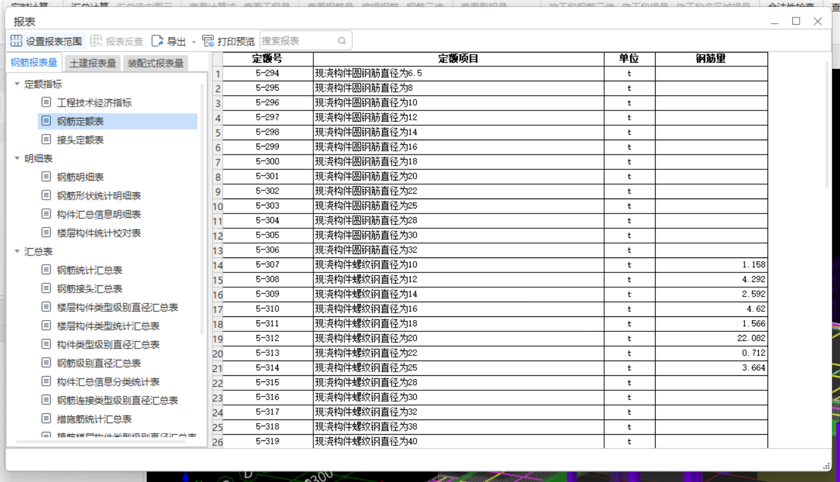Viewport: 840px width, 482px height.
Task: Open the 钢筋统计汇总表 report
Action: click(x=90, y=270)
